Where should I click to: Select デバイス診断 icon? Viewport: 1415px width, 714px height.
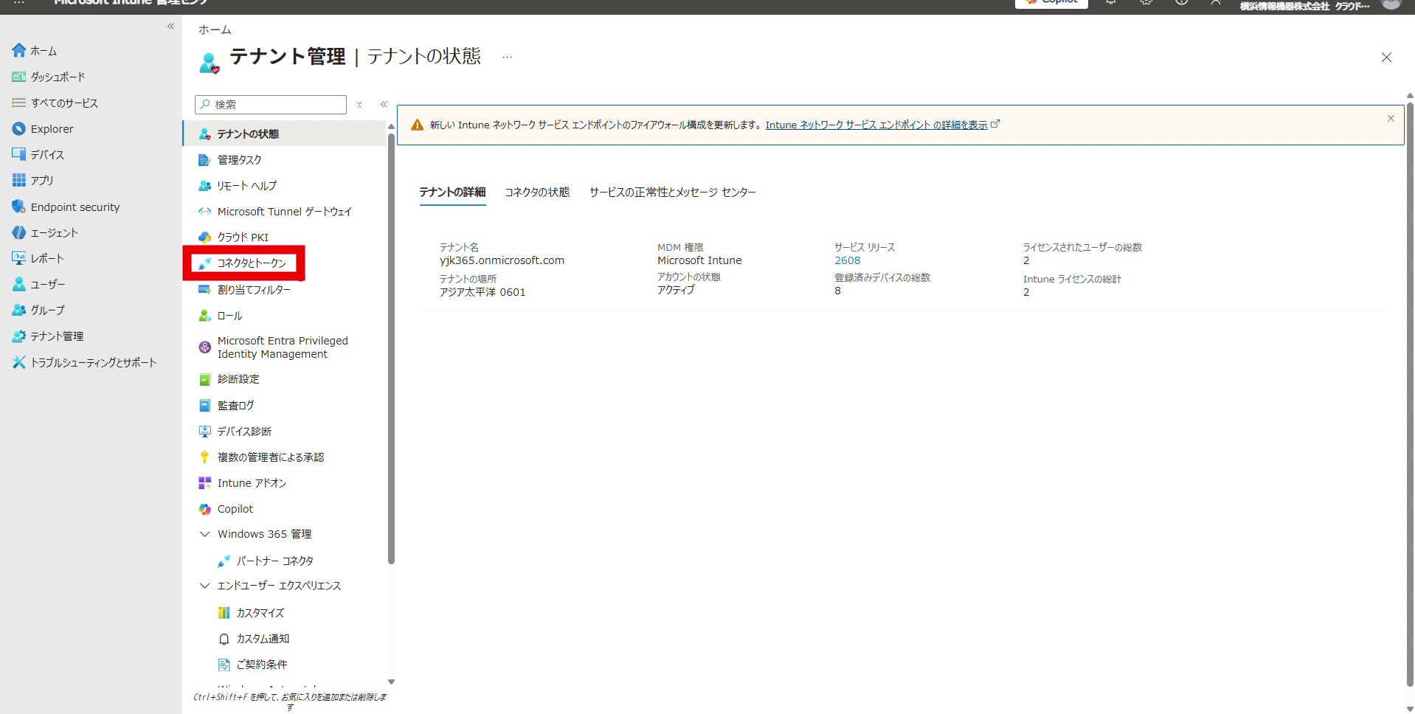205,431
